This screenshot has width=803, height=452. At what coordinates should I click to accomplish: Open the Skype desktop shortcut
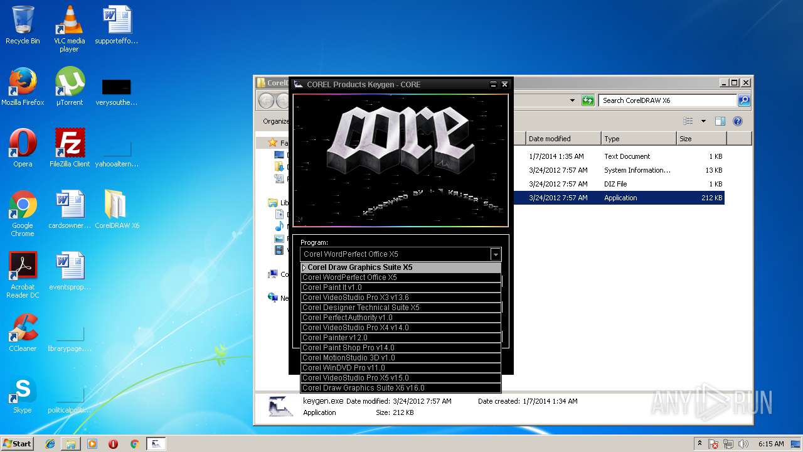coord(23,394)
